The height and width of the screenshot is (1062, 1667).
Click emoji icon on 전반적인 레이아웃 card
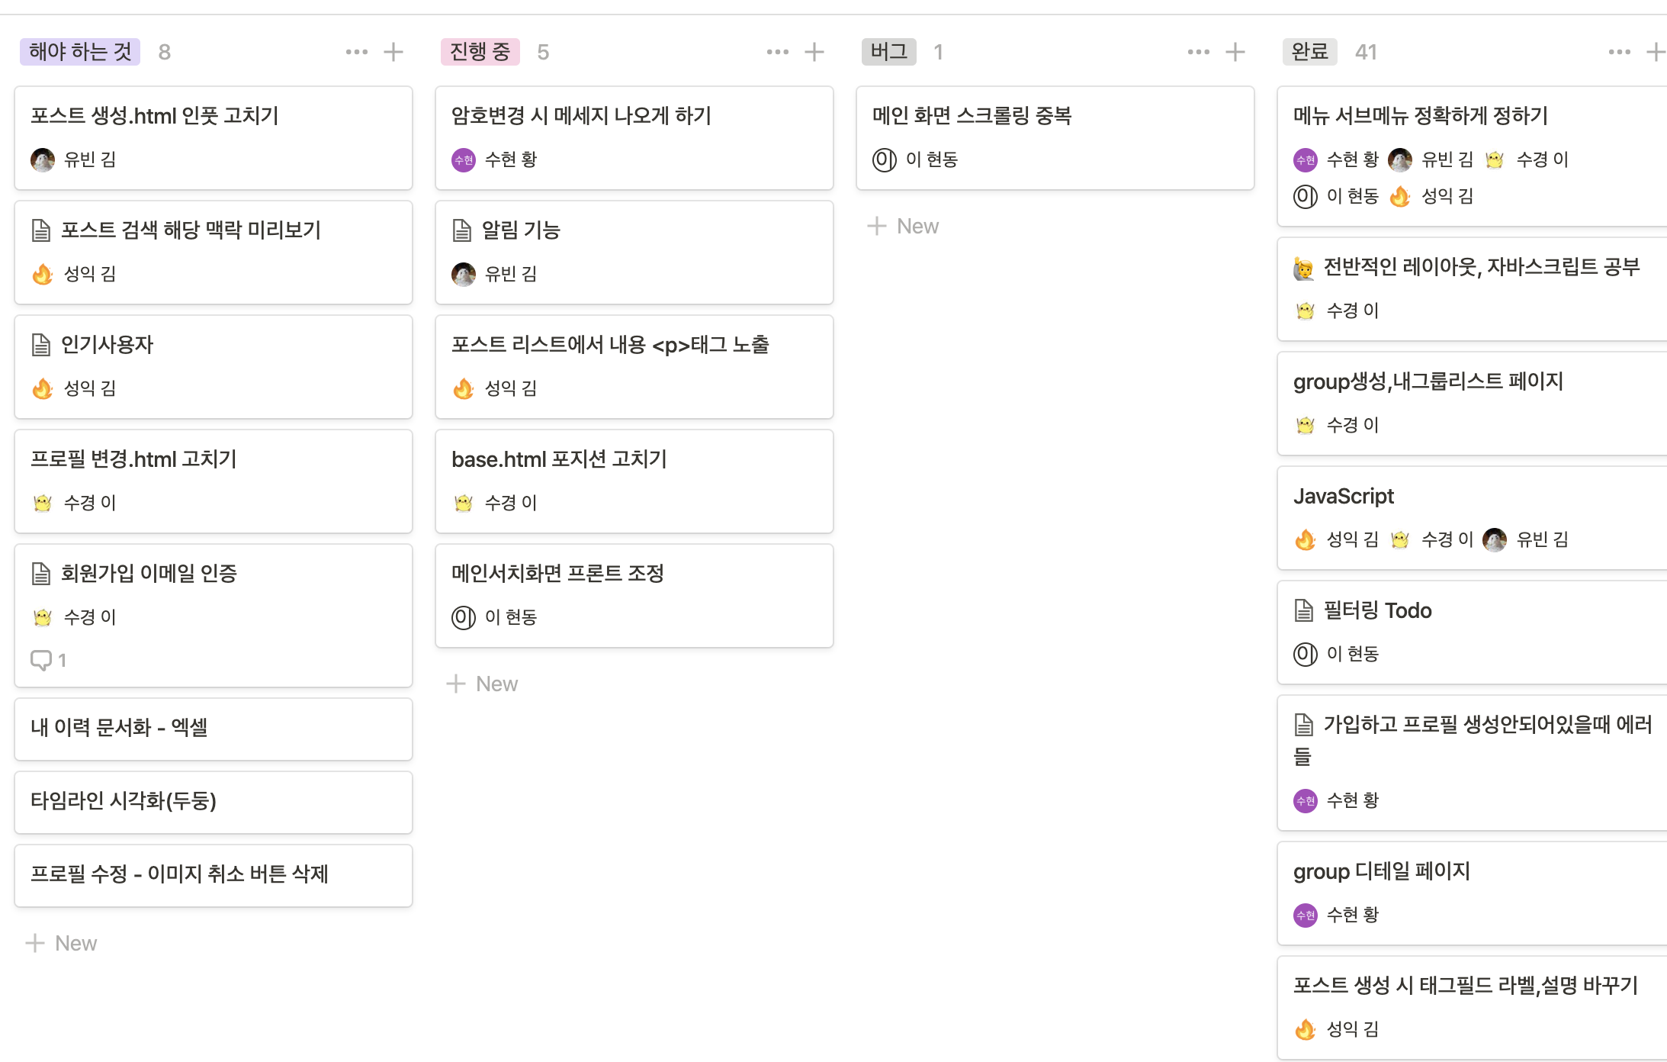(1304, 268)
